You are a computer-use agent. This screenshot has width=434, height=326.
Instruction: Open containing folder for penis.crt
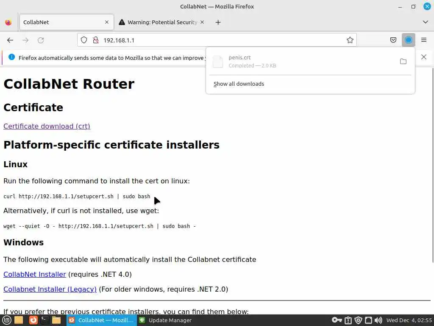tap(403, 61)
